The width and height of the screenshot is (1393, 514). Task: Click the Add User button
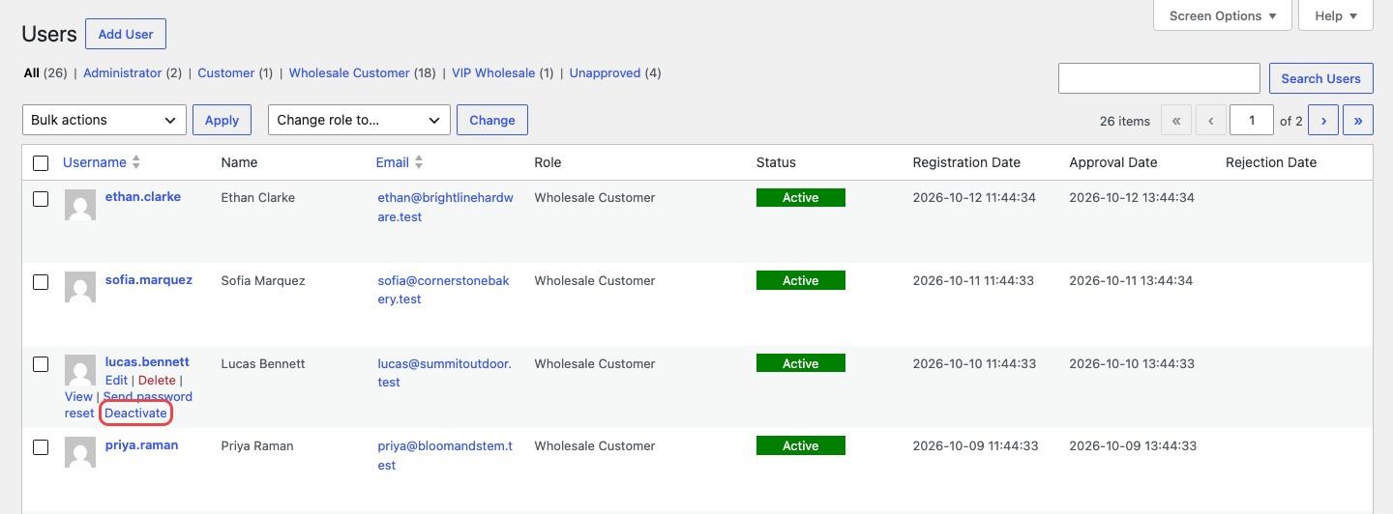tap(126, 34)
